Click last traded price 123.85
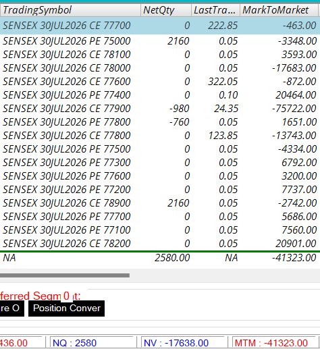 pos(223,136)
